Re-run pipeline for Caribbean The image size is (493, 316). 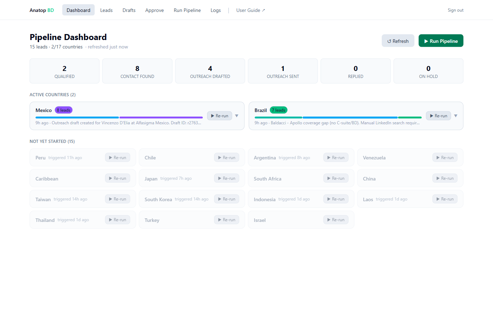(118, 178)
